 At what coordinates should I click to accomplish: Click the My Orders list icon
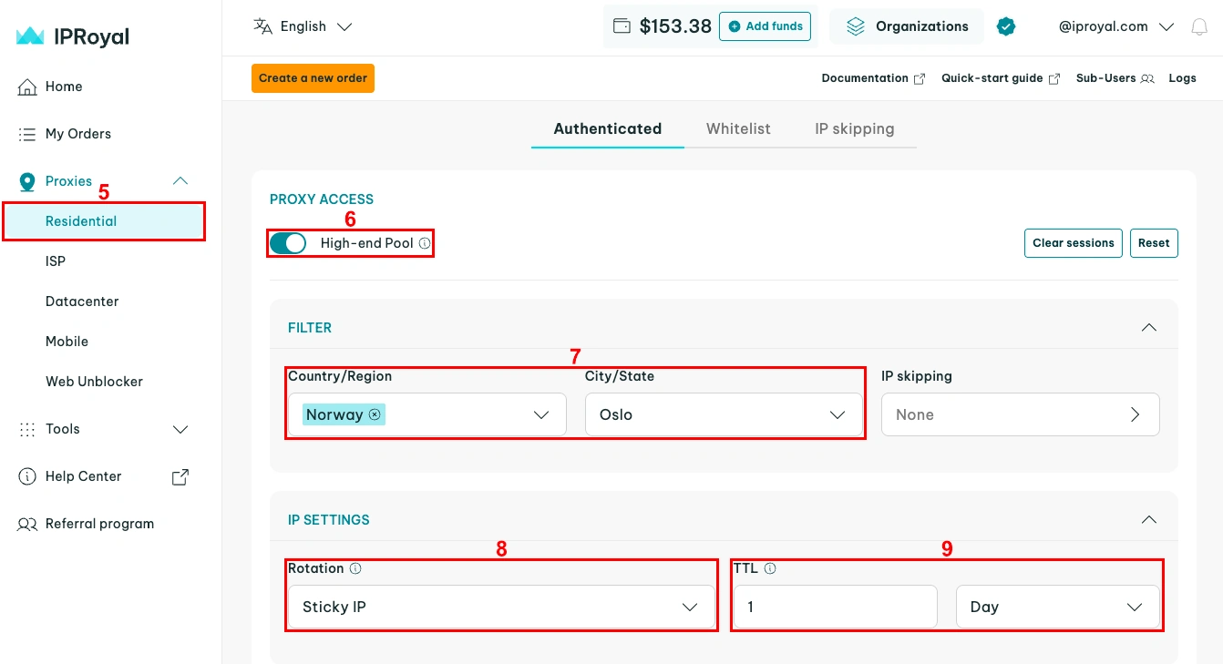[27, 134]
